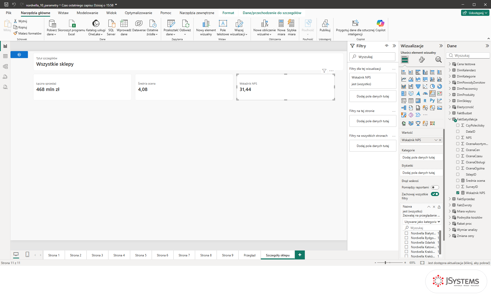
Task: Click the Odśwież refresh icon
Action: coord(185,27)
